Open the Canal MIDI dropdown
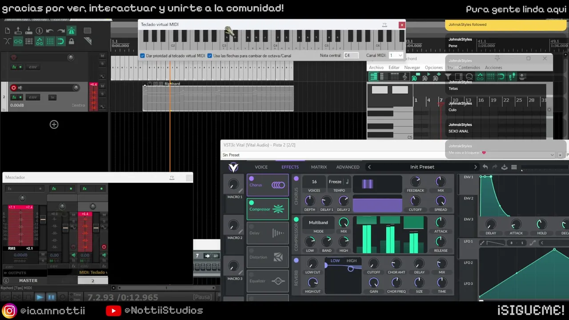 coord(396,56)
